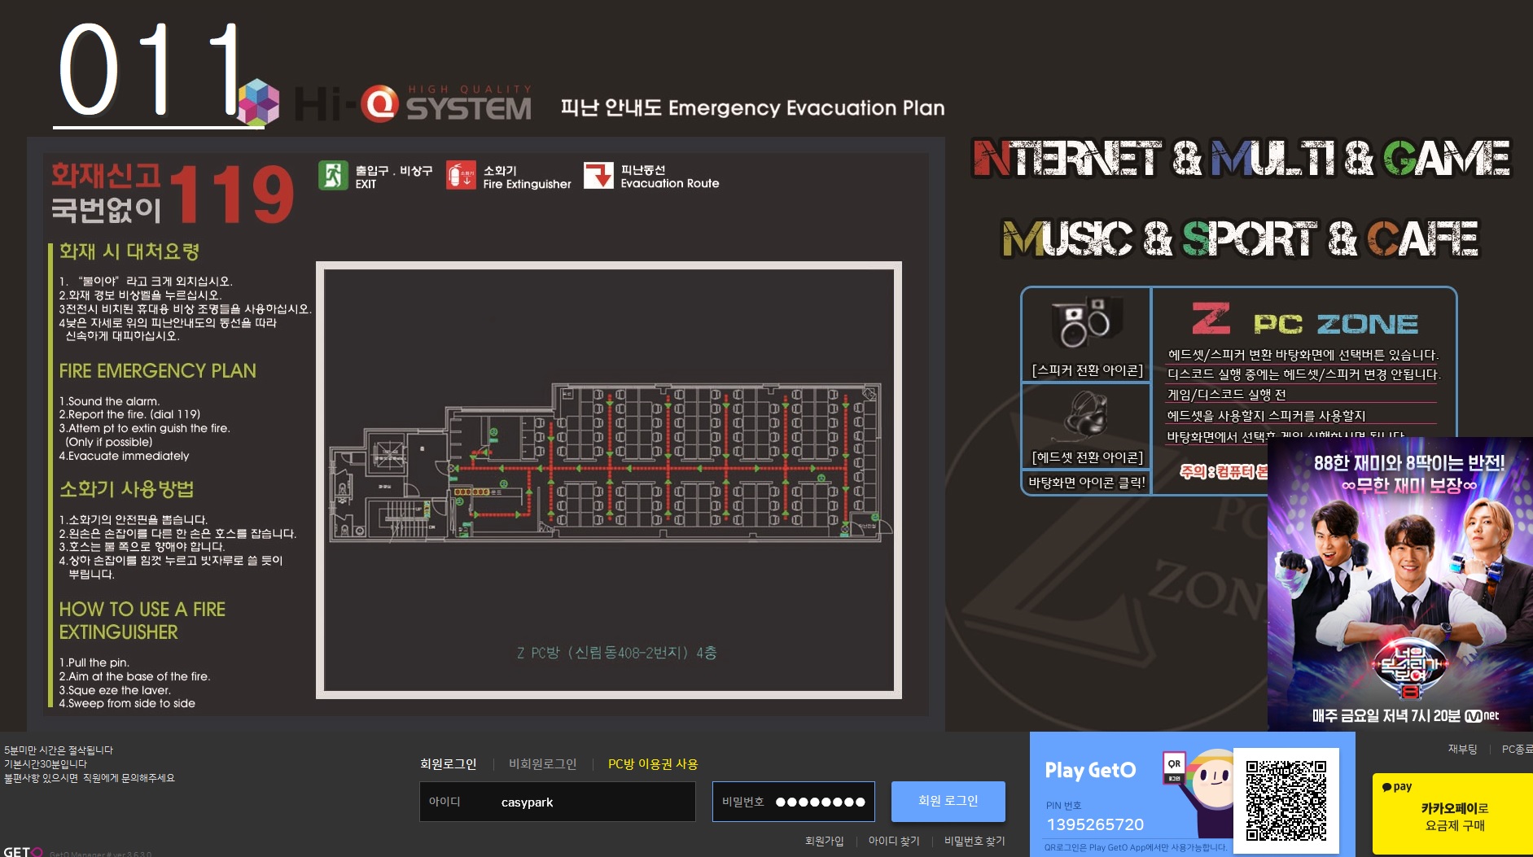Click the Z PC ZONE logo
The image size is (1533, 857).
click(x=1304, y=319)
